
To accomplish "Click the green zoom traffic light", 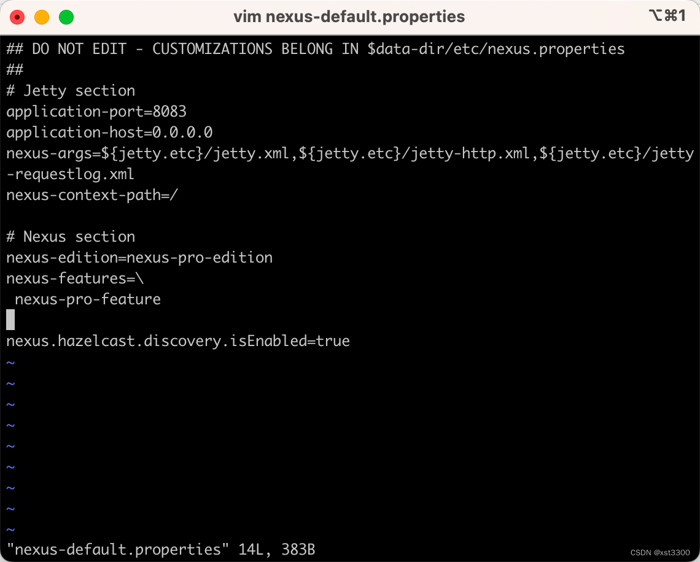I will point(66,17).
